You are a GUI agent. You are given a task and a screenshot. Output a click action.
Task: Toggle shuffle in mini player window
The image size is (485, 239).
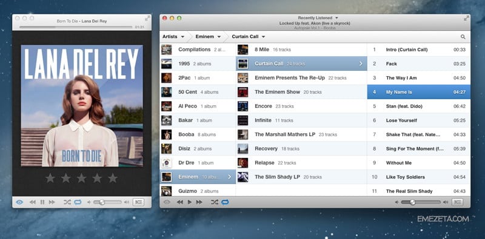[67, 202]
